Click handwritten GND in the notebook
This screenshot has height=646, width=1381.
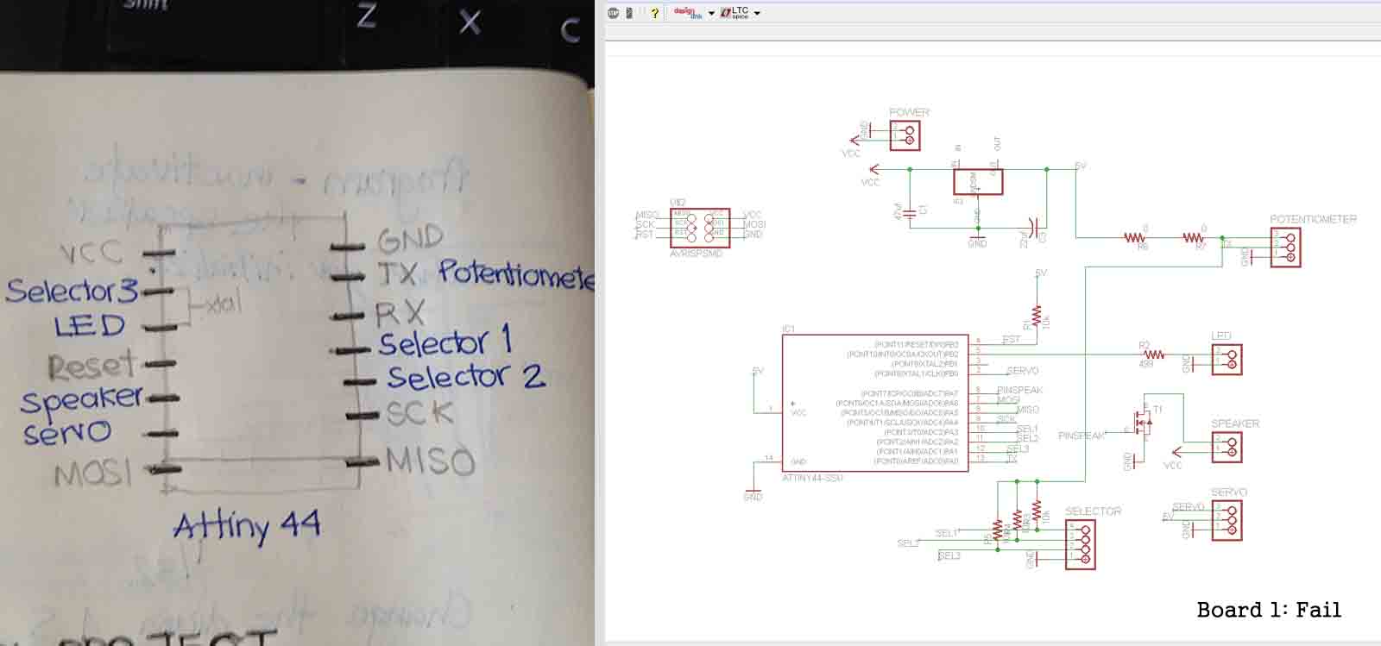point(411,237)
